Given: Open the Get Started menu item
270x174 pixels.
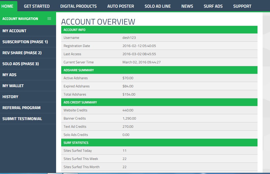Looking at the screenshot, I should click(37, 6).
